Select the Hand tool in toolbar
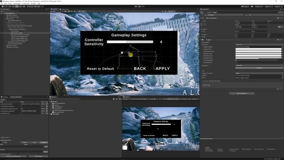The height and width of the screenshot is (160, 284). [3, 6]
